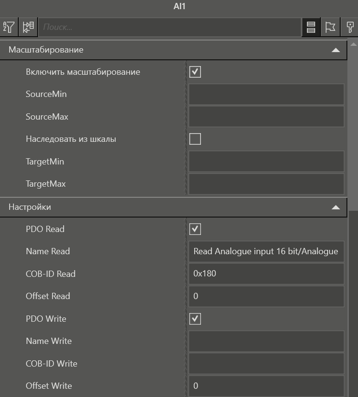Select the SourceMax label

point(47,117)
